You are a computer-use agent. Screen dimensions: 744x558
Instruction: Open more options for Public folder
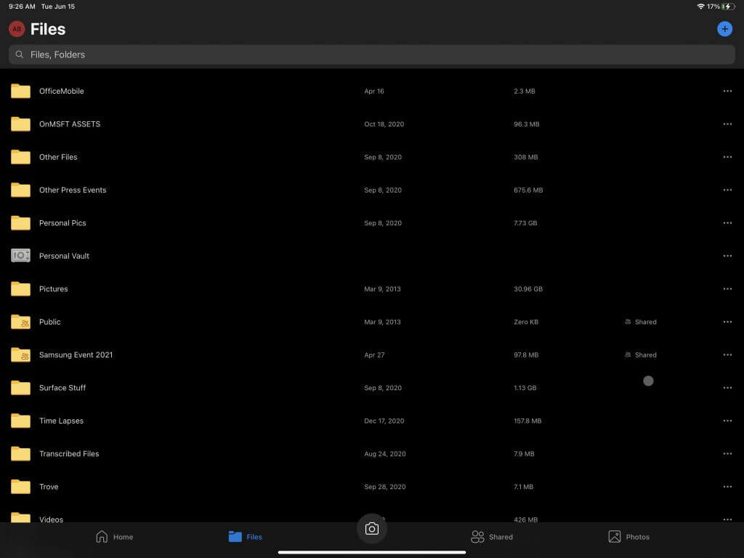coord(727,322)
